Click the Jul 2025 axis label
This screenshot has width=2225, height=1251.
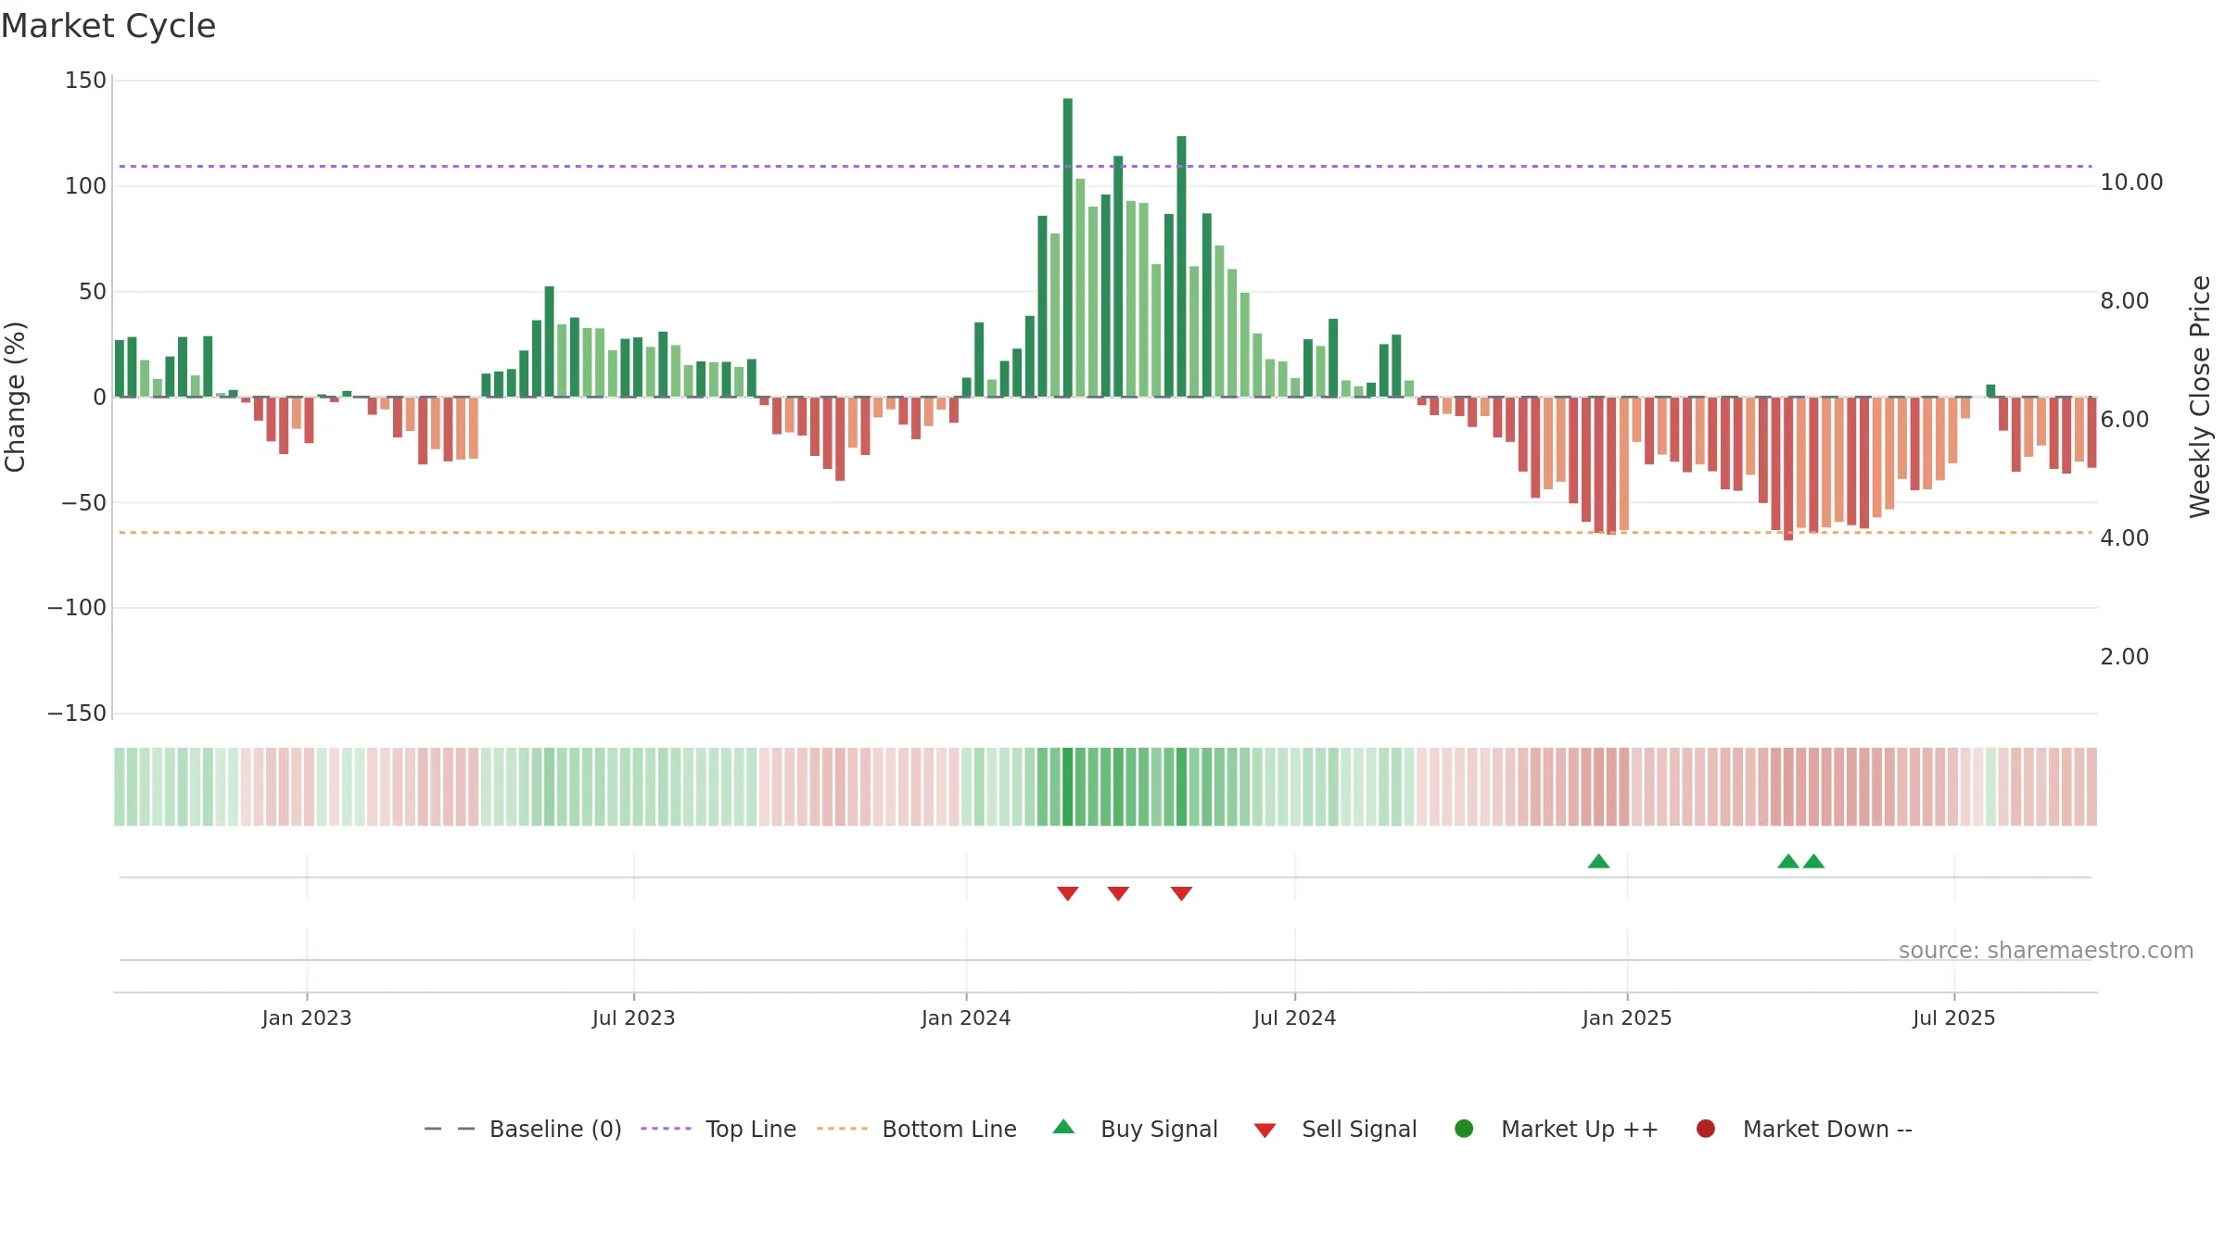[1954, 1018]
